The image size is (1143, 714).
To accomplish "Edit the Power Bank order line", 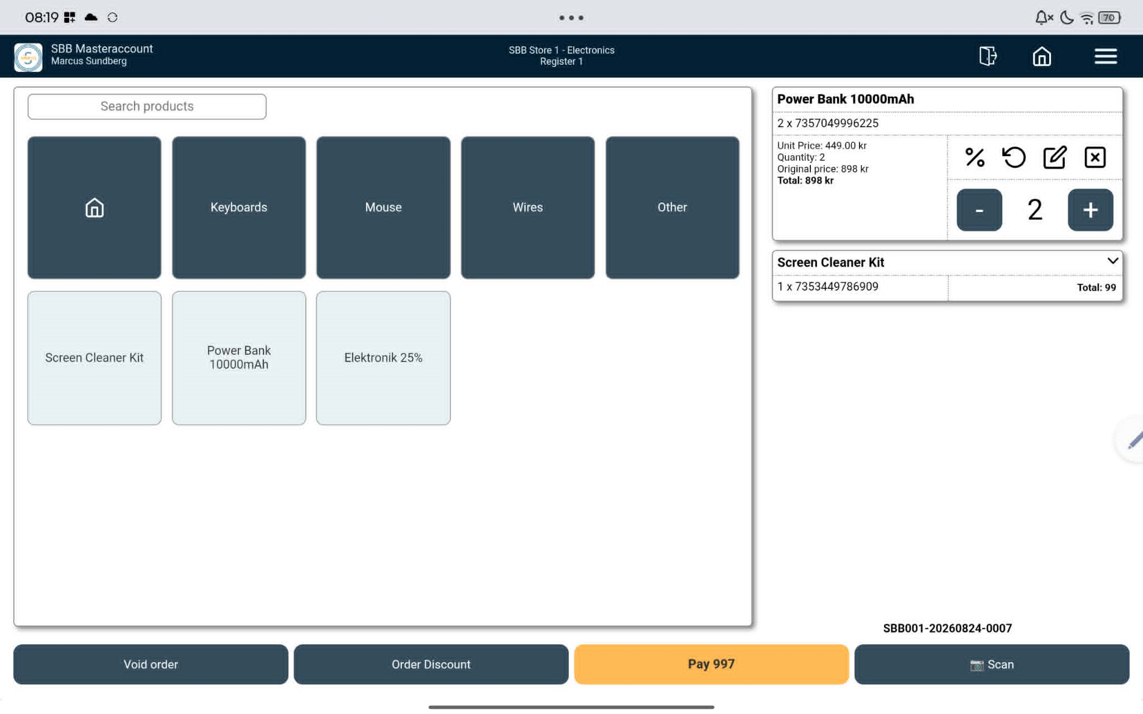I will coord(1055,157).
